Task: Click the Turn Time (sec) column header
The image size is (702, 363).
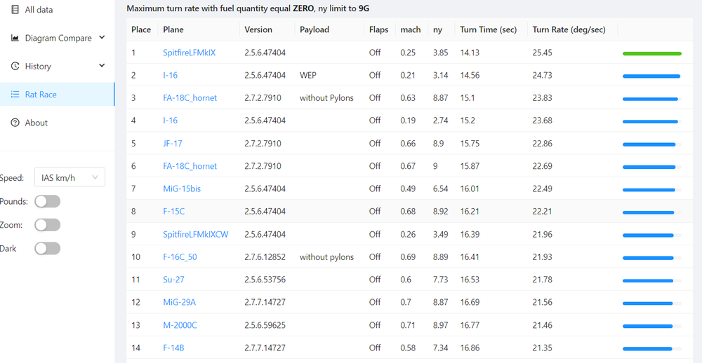Action: click(x=488, y=29)
